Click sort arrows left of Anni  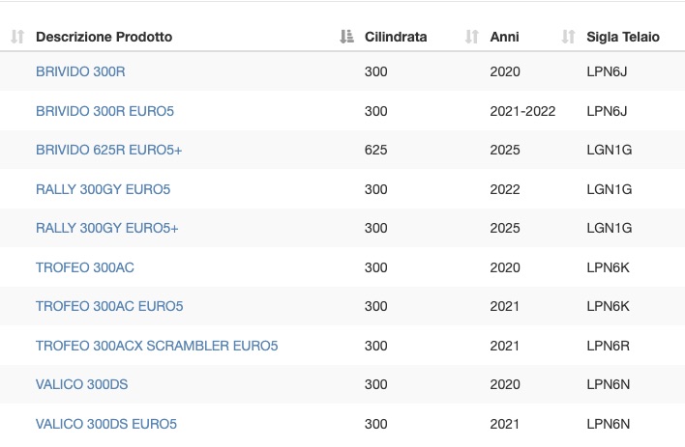coord(472,37)
